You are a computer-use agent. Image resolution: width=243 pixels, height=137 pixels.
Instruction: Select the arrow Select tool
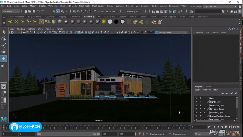coord(4,32)
